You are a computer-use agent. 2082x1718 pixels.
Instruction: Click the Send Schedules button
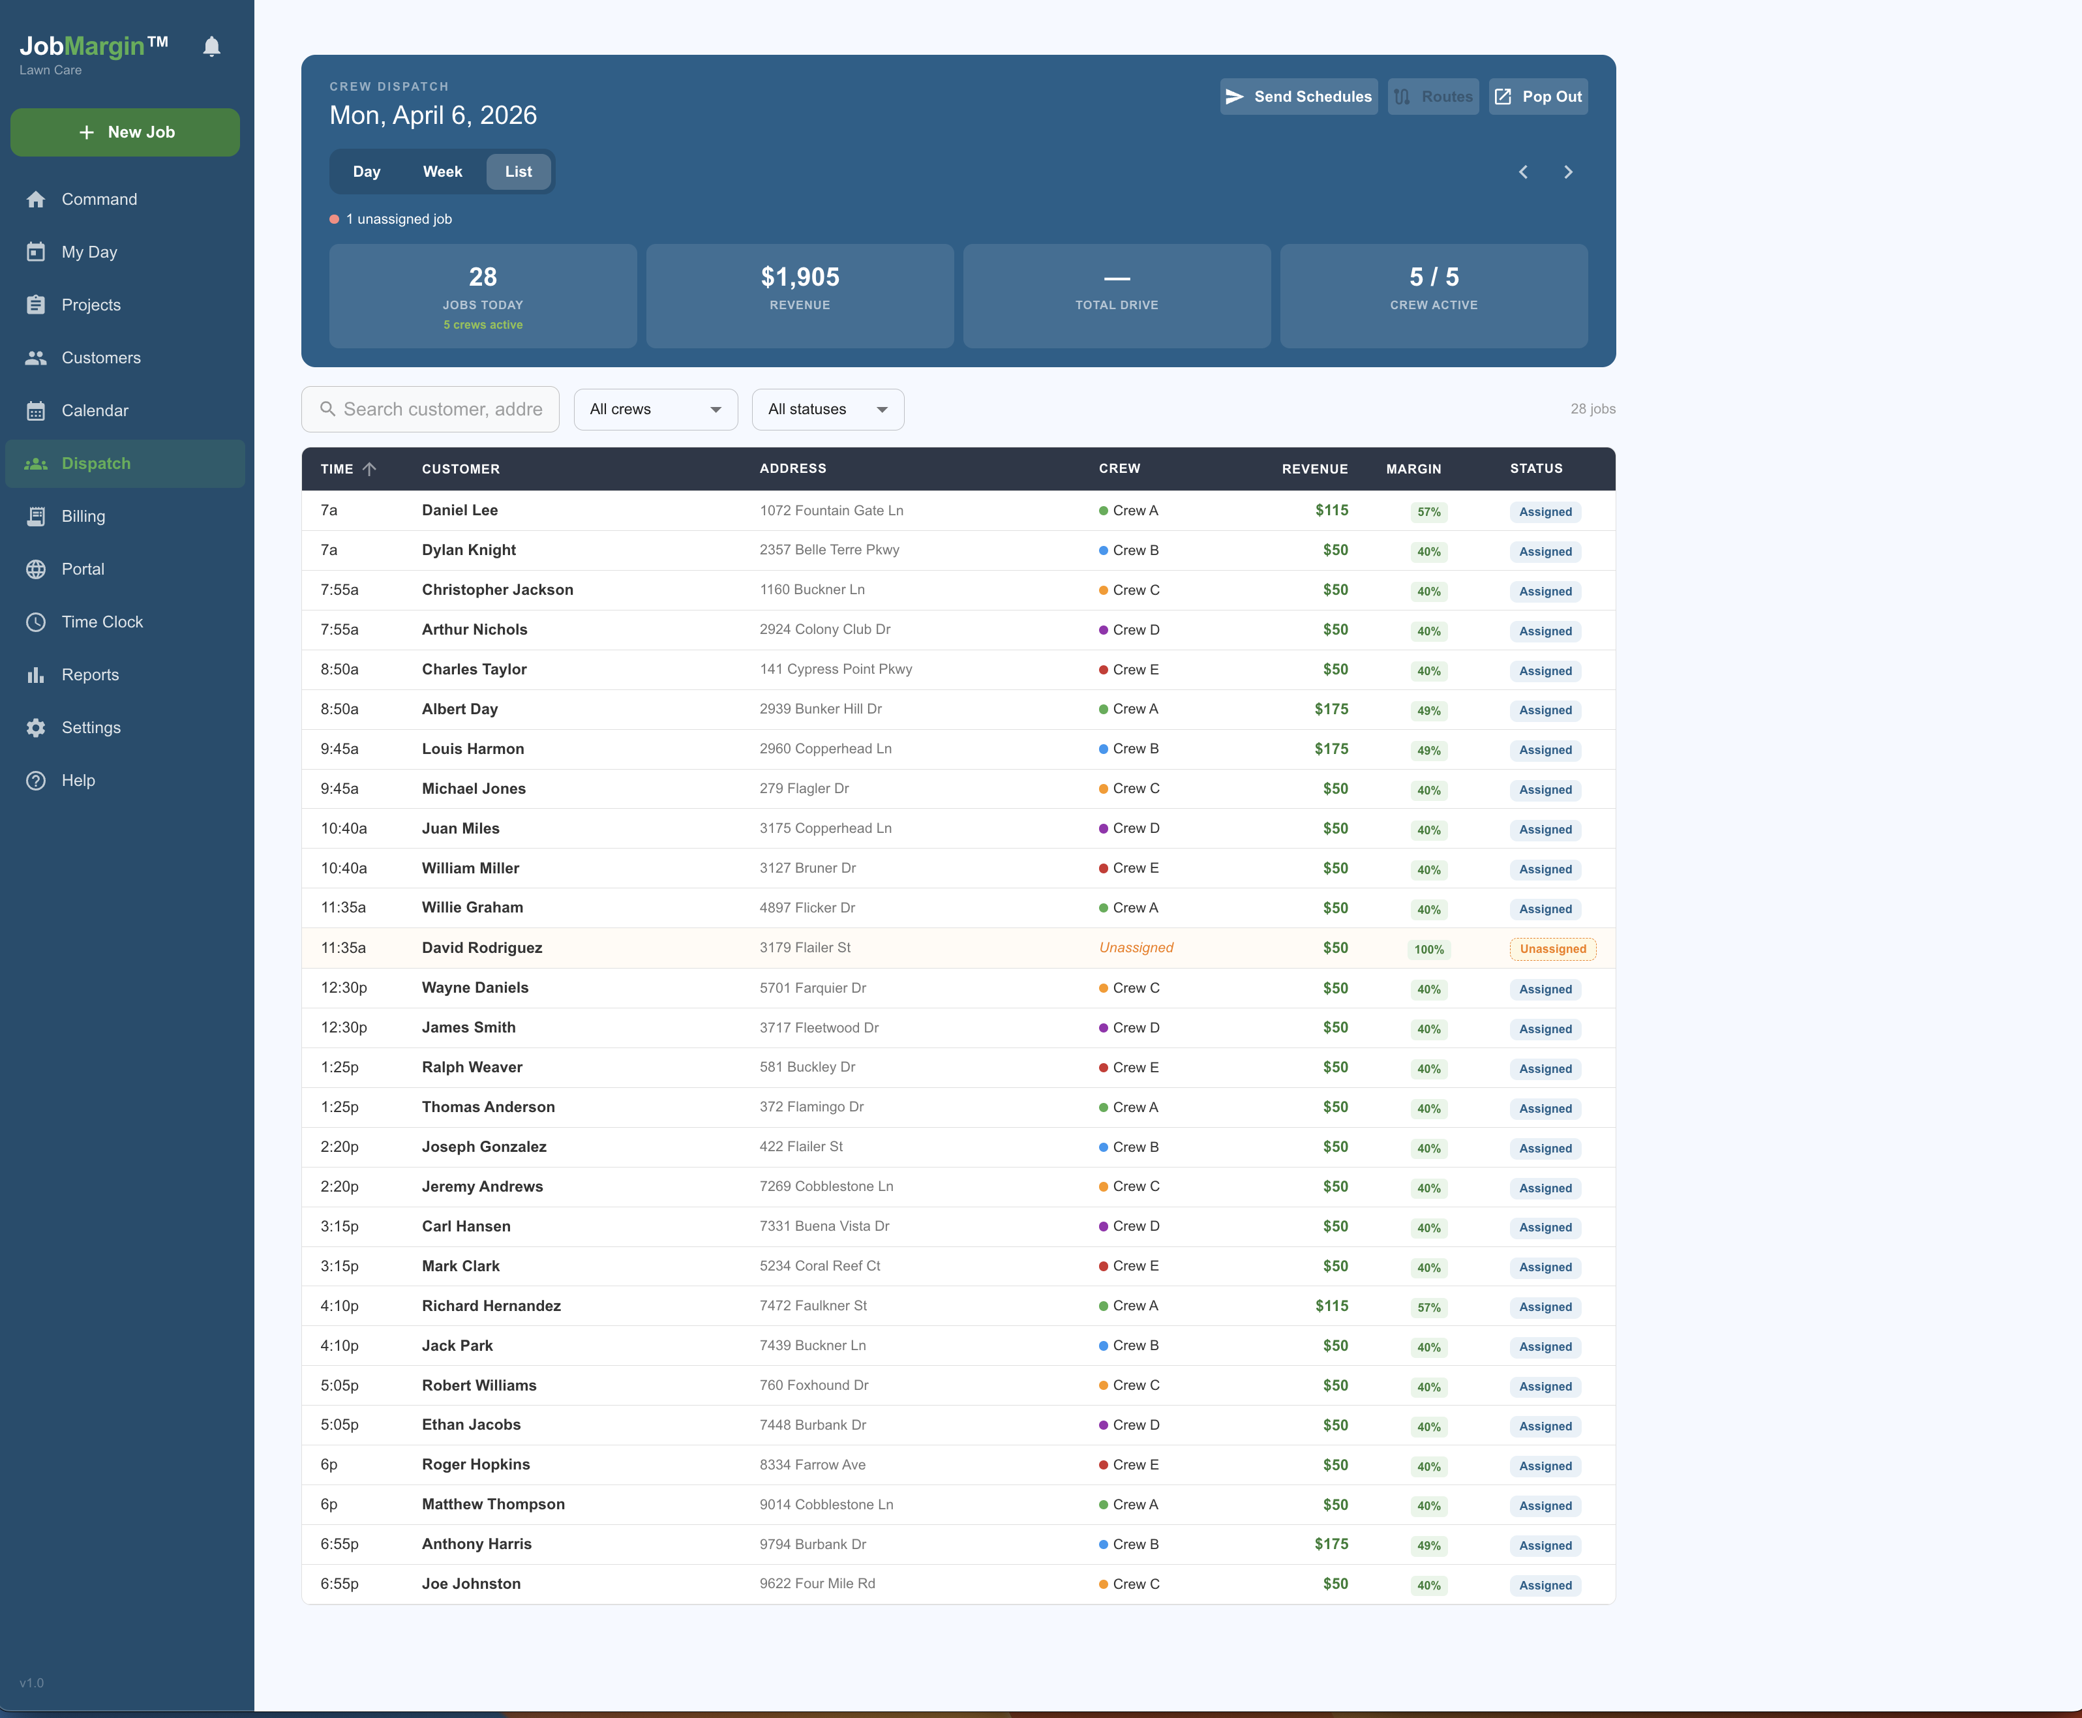pyautogui.click(x=1298, y=96)
